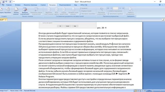Open the Правила dropdown

(84, 8)
